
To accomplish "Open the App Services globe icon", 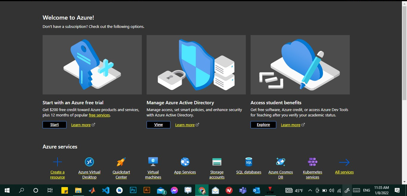I will coord(185,162).
